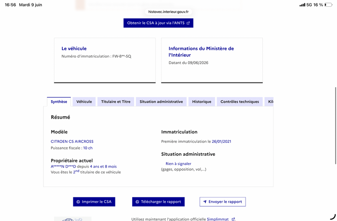Image resolution: width=337 pixels, height=221 pixels.
Task: Click the 26/01/2021 first registration date
Action: (x=222, y=141)
